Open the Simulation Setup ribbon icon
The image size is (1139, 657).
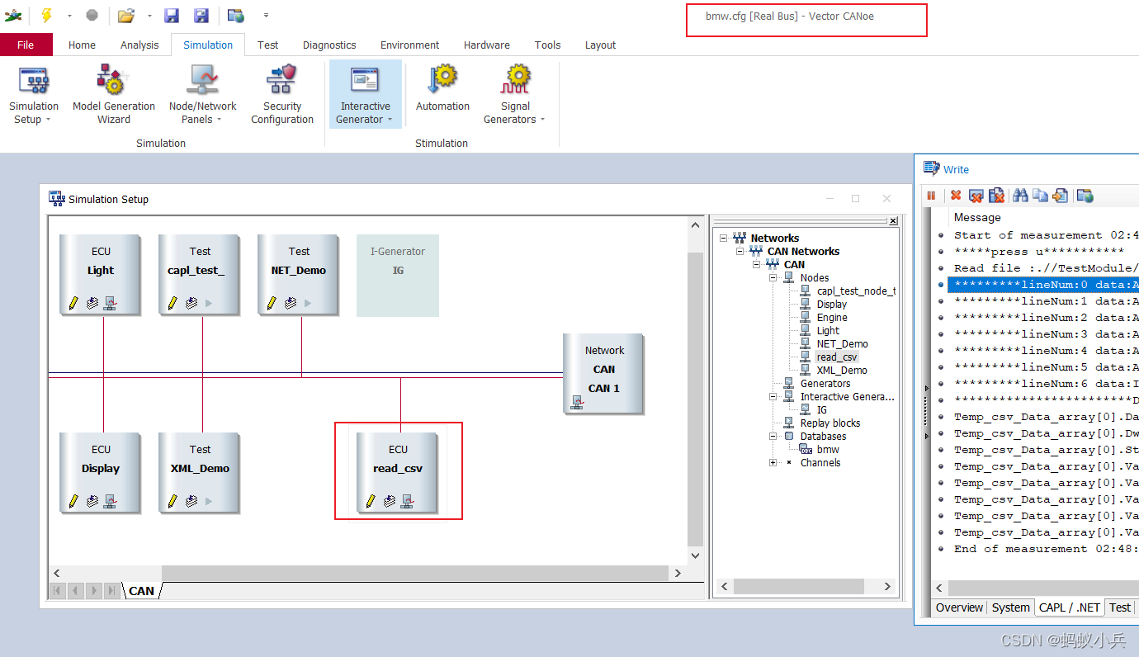pyautogui.click(x=34, y=95)
